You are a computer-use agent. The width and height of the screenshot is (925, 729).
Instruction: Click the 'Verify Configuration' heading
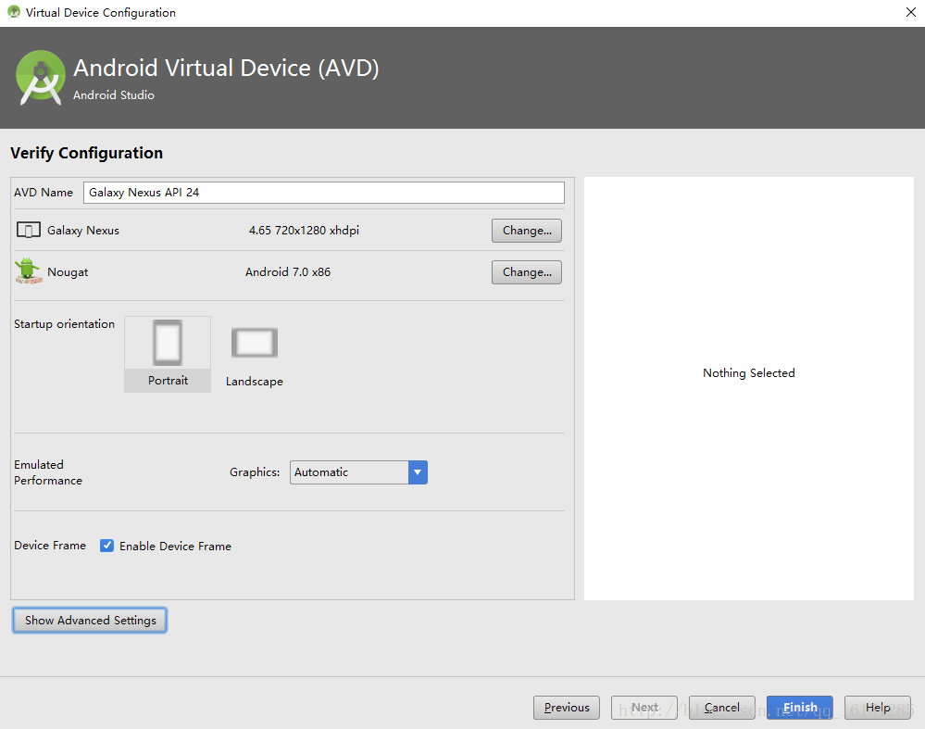(87, 153)
